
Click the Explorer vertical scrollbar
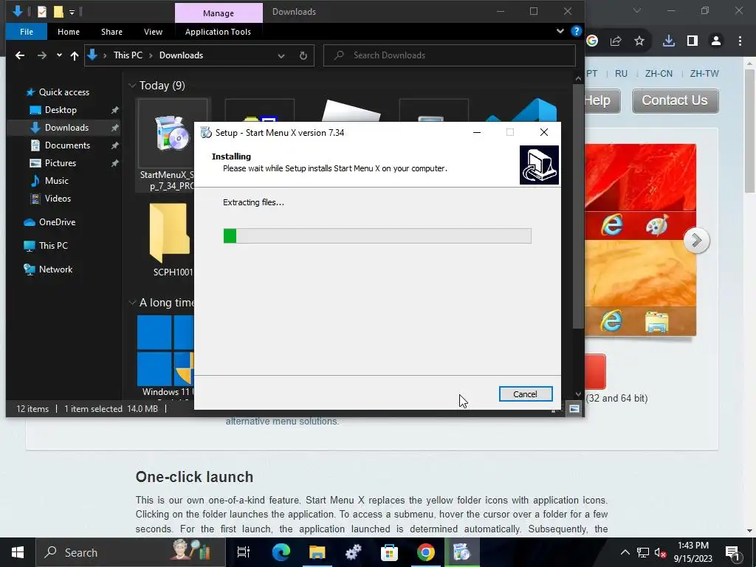click(x=578, y=207)
